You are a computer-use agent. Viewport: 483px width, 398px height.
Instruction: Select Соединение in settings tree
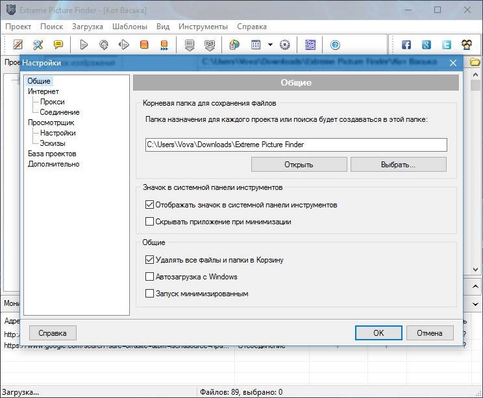(x=60, y=112)
